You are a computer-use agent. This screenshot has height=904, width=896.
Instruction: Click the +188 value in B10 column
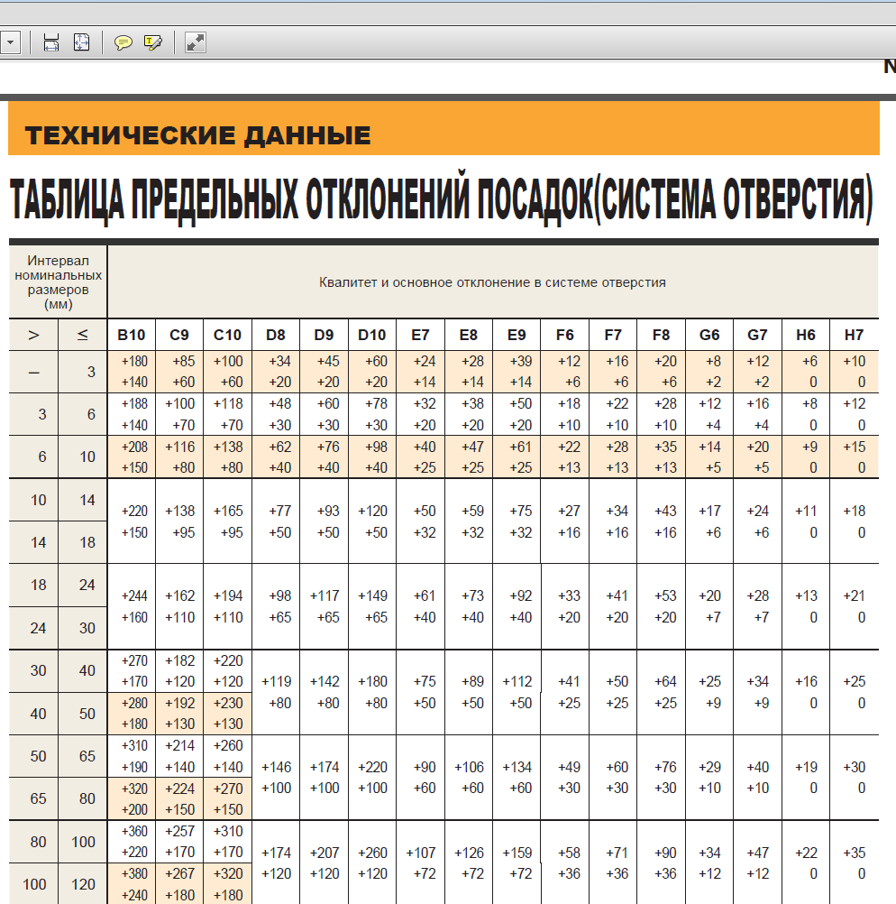click(x=134, y=403)
